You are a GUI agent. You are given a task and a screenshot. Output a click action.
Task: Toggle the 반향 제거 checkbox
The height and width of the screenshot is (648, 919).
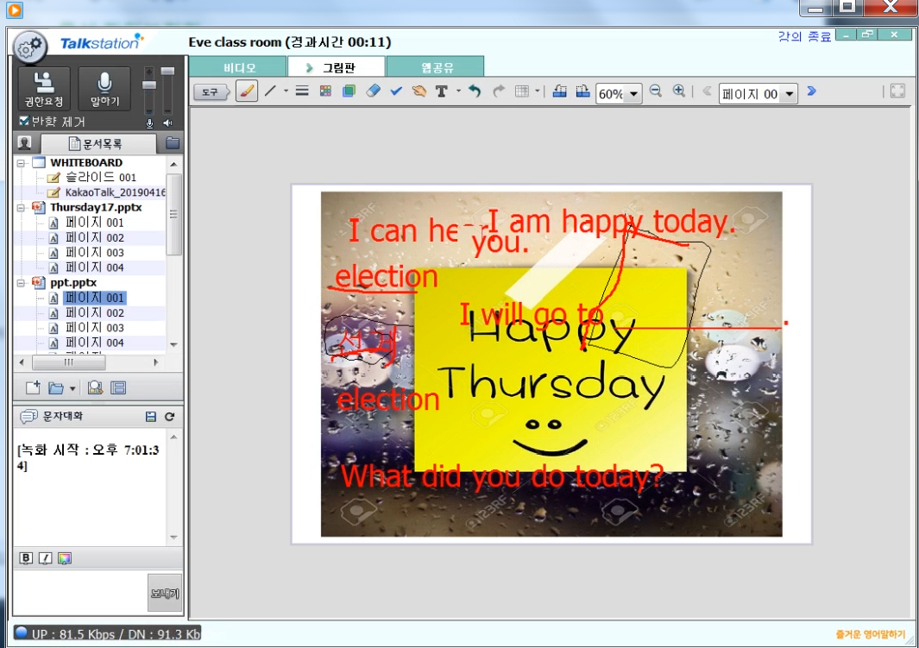[x=24, y=122]
